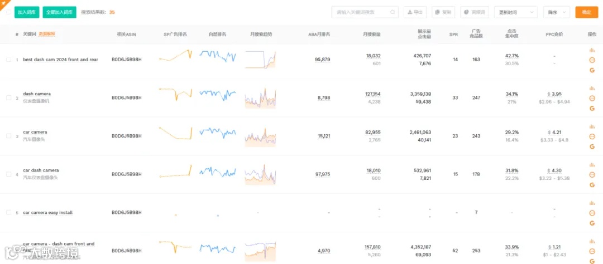Image resolution: width=603 pixels, height=264 pixels.
Task: Open monthly search trend chart for car dash camera
Action: (260, 174)
